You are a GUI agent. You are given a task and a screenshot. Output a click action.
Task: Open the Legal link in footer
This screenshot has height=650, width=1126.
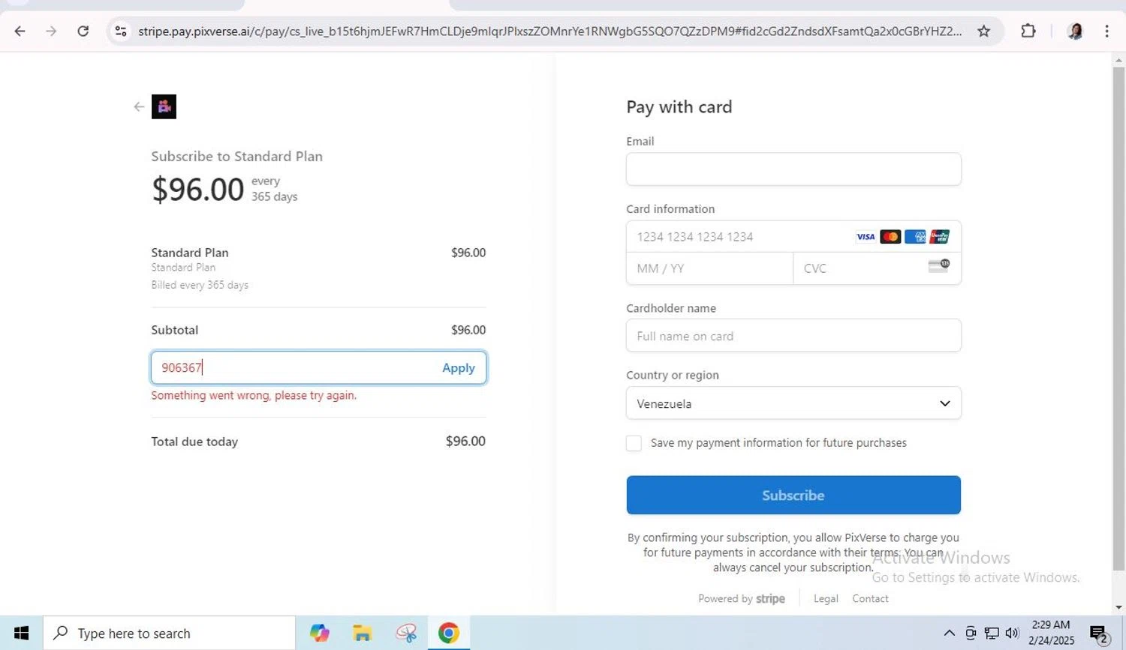pos(826,598)
